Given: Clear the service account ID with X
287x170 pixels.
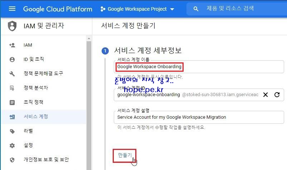Looking at the screenshot, I should [x=266, y=95].
